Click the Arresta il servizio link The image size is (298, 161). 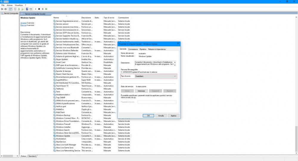[x=23, y=23]
